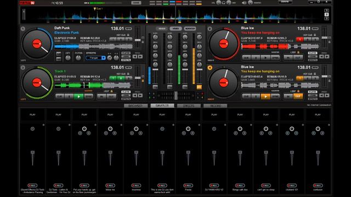Play the 'Fiesta' sample pad
The image size is (351, 197).
(x=188, y=114)
